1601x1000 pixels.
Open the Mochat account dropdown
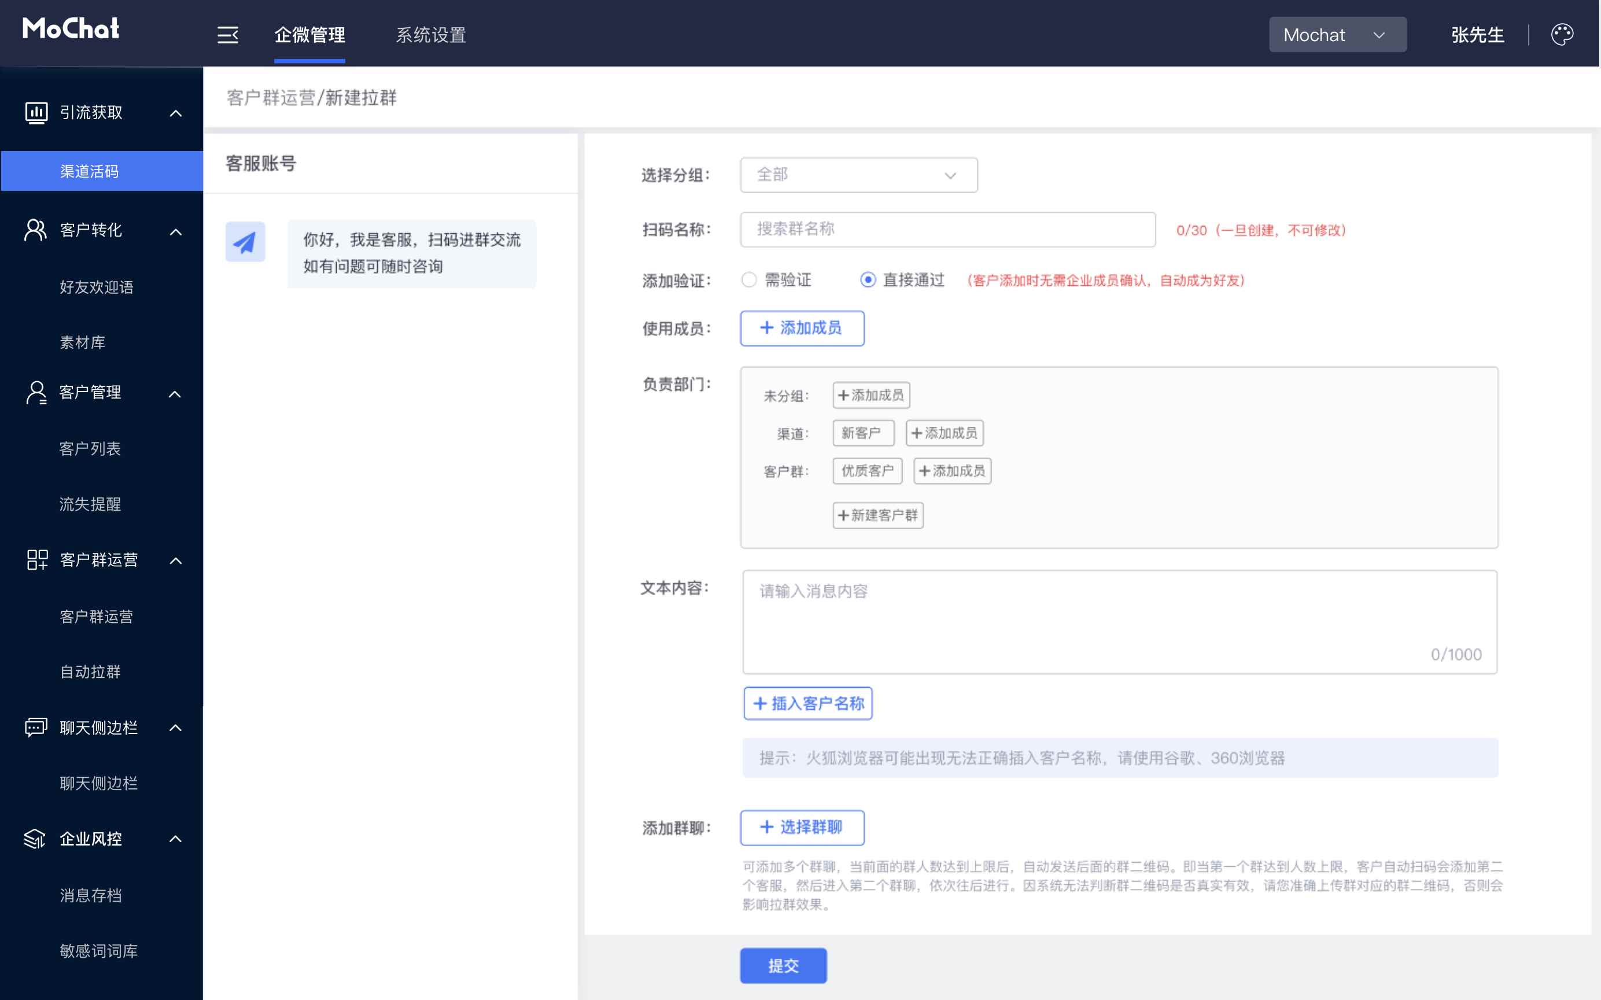(1337, 35)
